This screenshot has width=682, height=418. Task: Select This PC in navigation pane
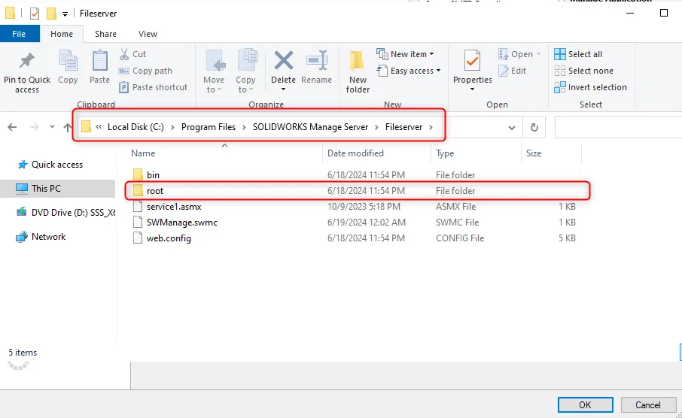[46, 189]
